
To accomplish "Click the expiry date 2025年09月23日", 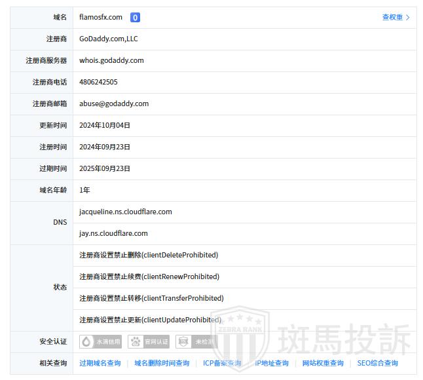I will click(105, 169).
